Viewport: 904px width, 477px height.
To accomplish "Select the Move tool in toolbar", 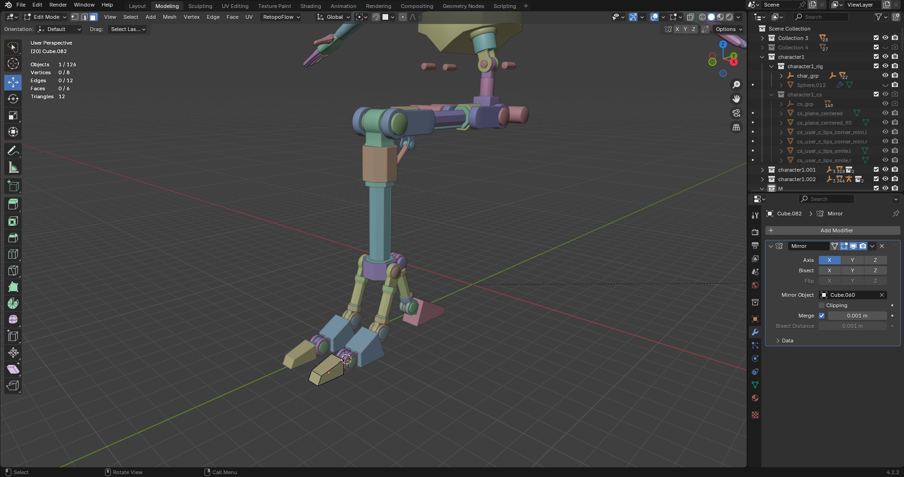I will (x=13, y=82).
